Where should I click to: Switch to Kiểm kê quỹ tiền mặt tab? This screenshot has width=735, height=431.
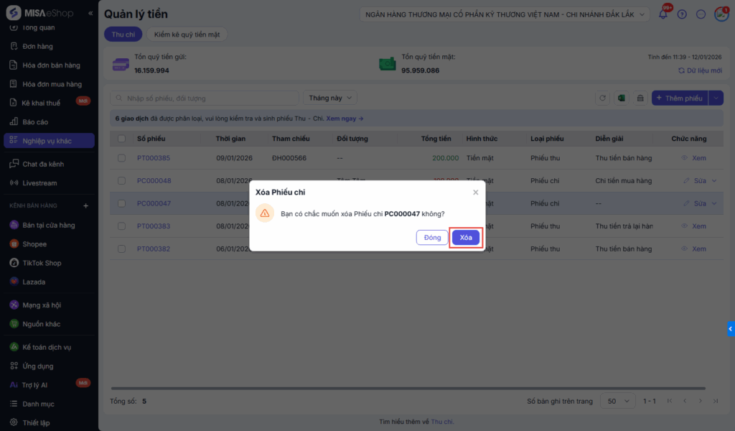[187, 34]
